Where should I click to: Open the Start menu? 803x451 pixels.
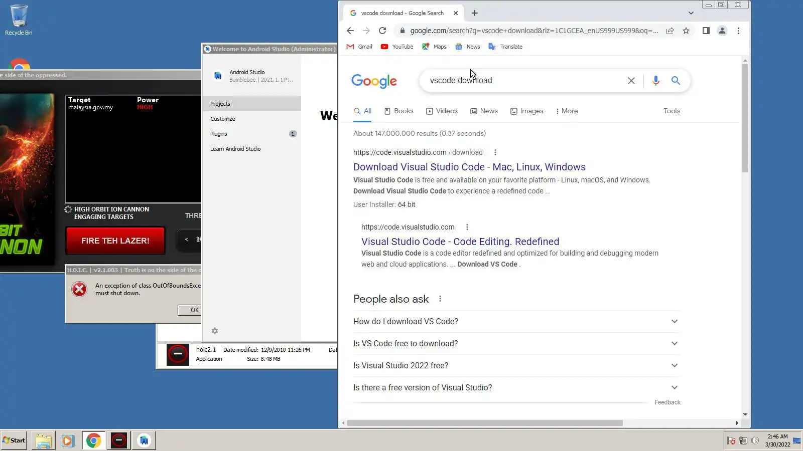(14, 440)
